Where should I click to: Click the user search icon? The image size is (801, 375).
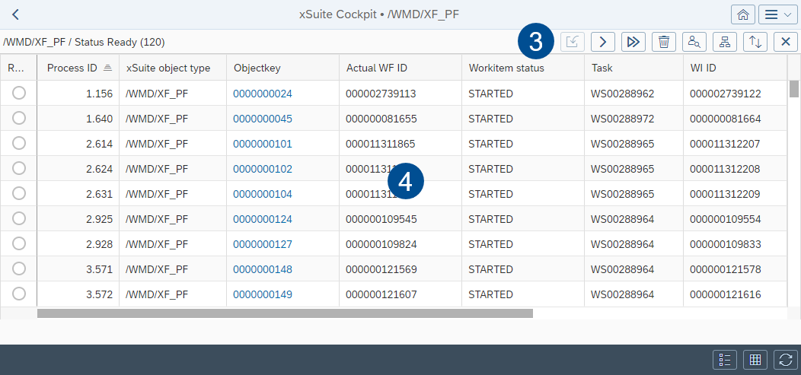click(x=694, y=42)
